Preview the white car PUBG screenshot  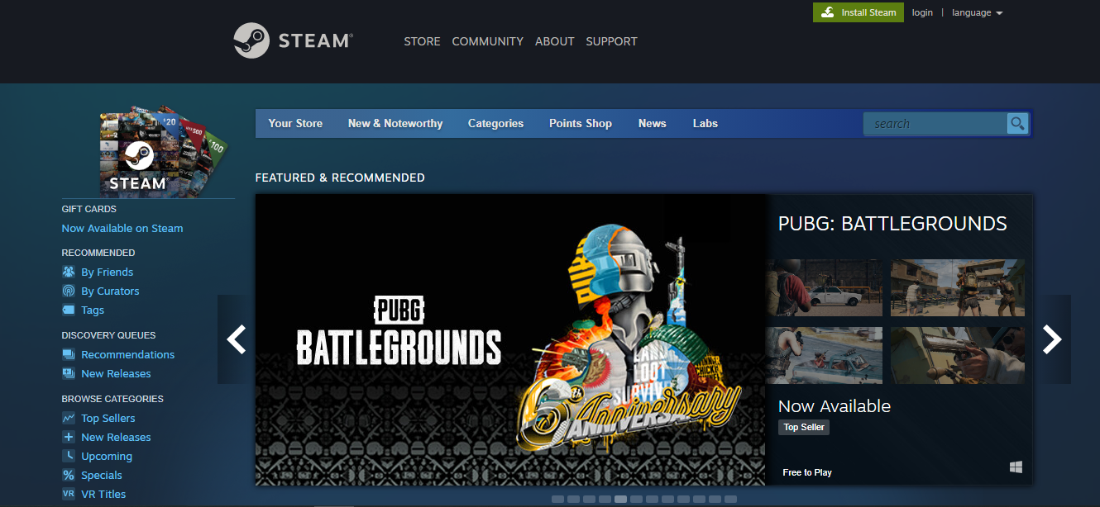tap(824, 287)
